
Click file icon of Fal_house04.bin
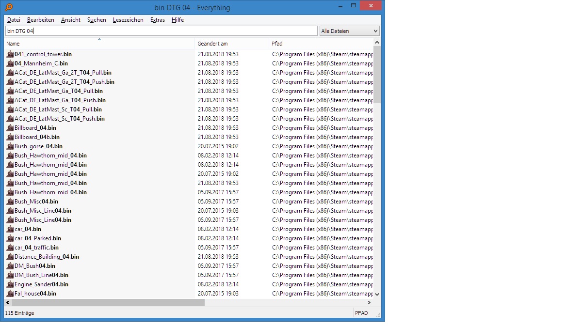pos(10,294)
